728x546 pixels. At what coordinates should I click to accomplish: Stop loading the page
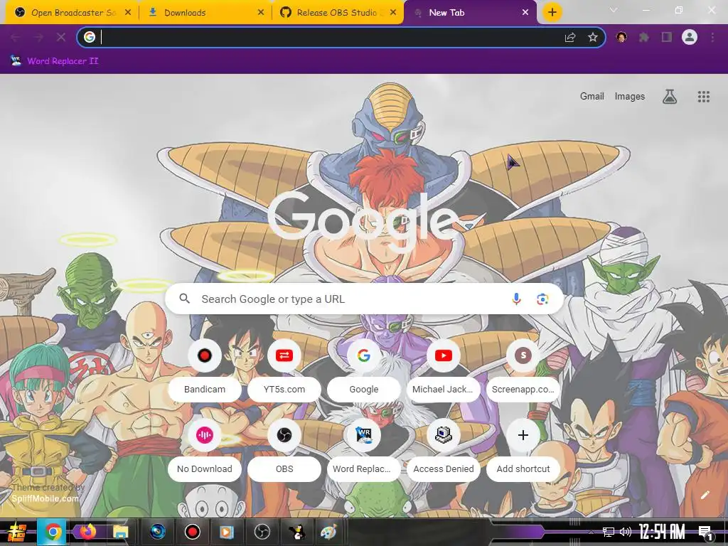point(61,37)
